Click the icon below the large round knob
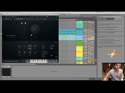The image size is (125, 93). point(35,37)
